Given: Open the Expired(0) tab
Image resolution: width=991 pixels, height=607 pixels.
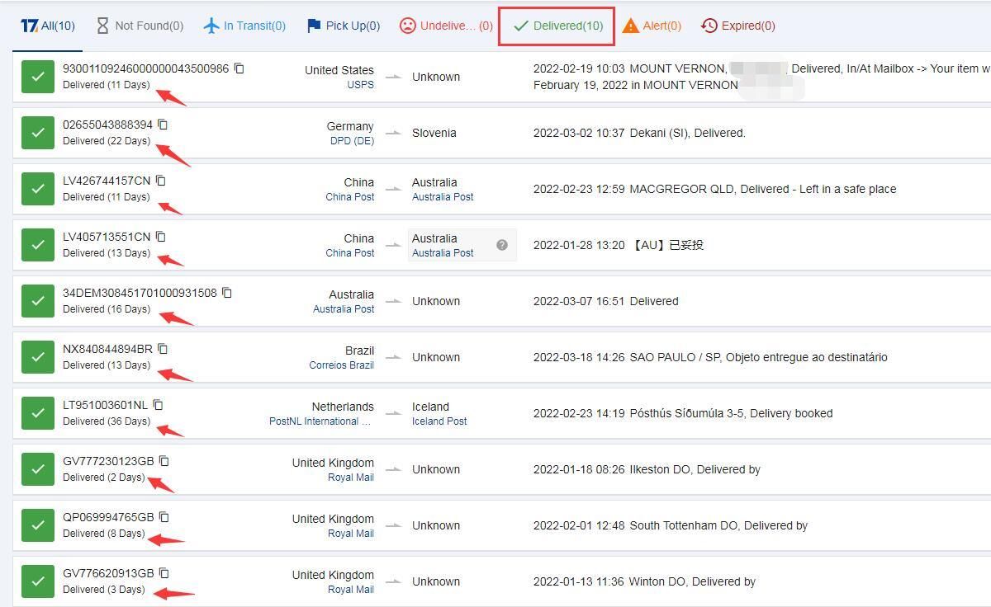Looking at the screenshot, I should click(x=738, y=26).
